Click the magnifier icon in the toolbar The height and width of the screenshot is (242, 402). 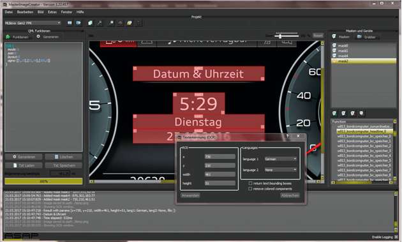point(111,23)
